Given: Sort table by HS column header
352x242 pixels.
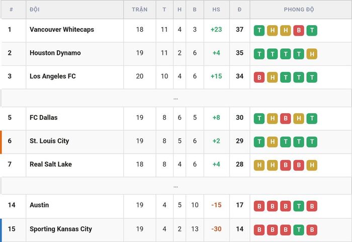Looking at the screenshot, I should click(216, 10).
